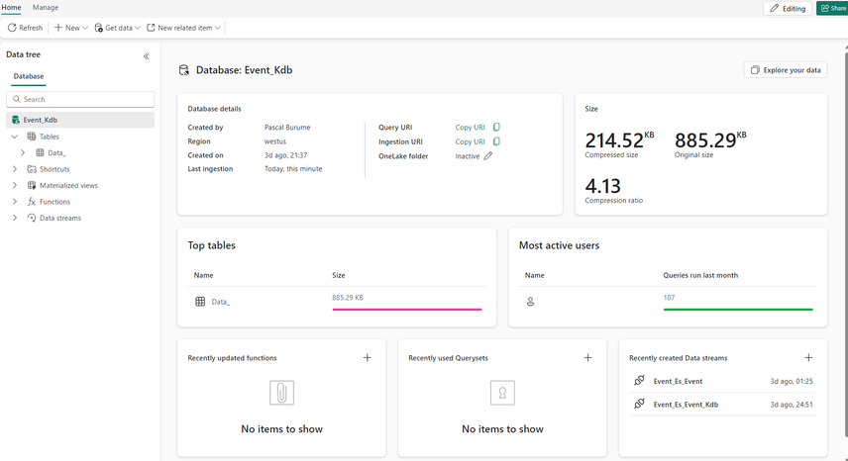Click Copy URI link for Query URI
848x461 pixels.
point(470,128)
